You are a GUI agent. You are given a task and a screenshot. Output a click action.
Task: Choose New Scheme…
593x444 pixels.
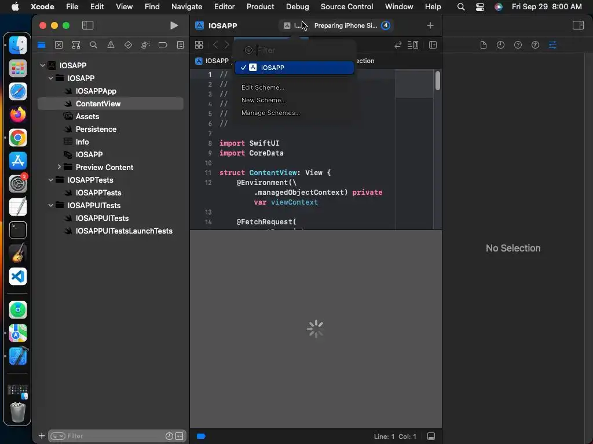click(x=263, y=100)
